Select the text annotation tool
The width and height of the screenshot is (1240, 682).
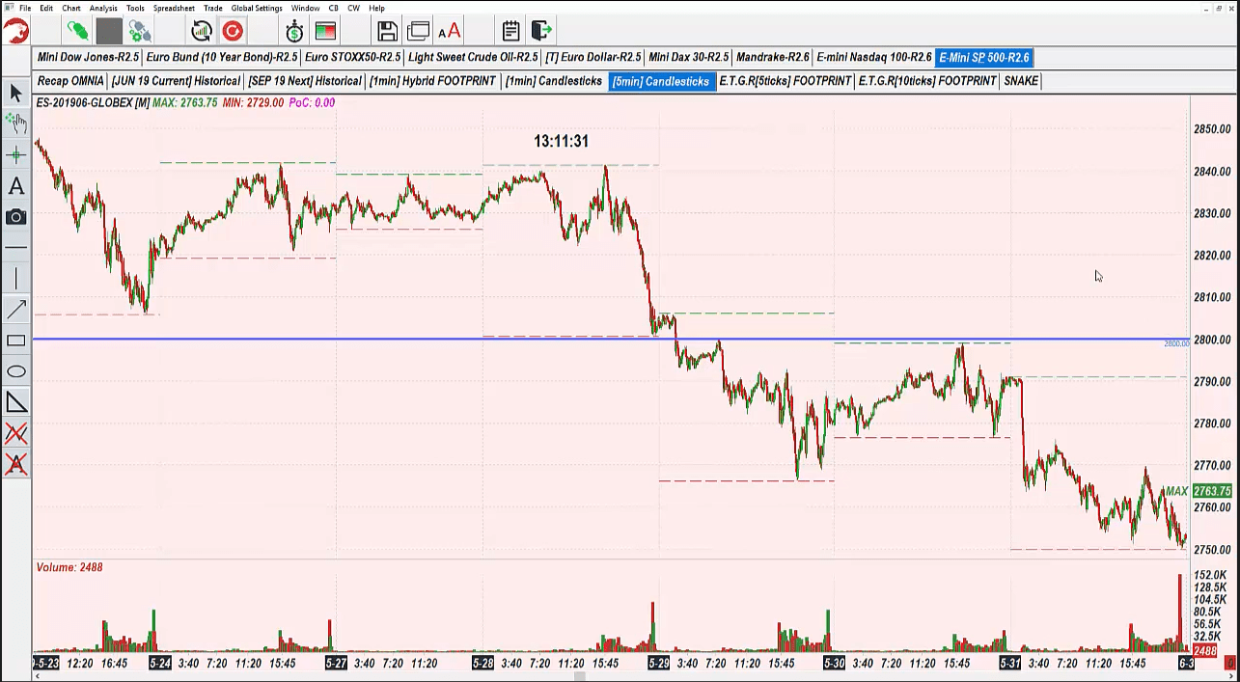pyautogui.click(x=15, y=186)
